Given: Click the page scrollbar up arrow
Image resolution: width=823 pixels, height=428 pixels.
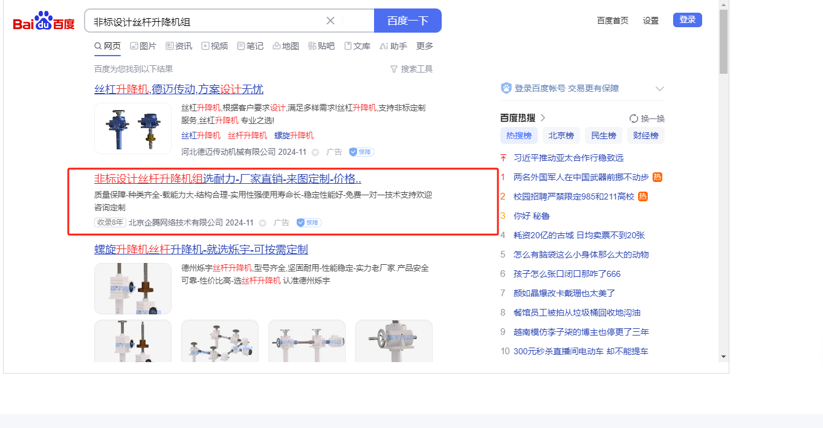Looking at the screenshot, I should click(x=723, y=5).
